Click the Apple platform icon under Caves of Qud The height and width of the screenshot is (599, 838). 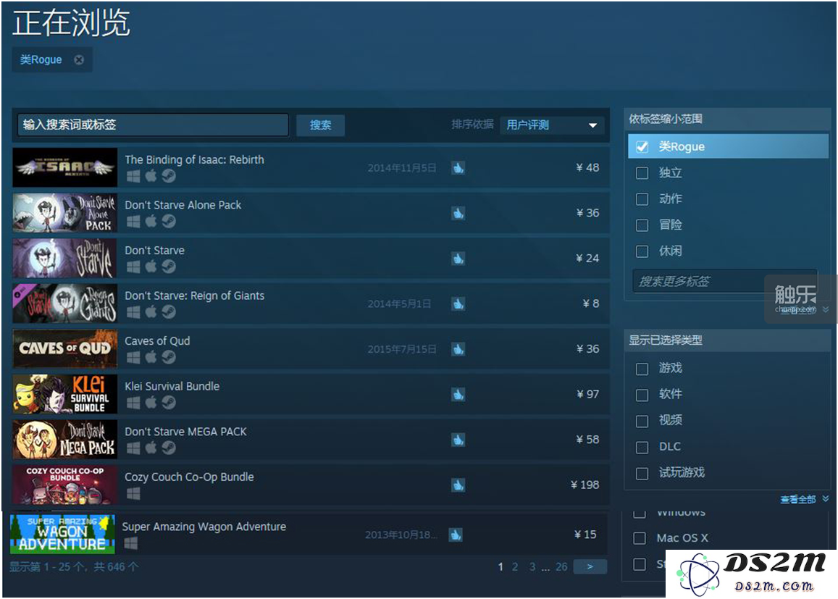click(x=151, y=357)
